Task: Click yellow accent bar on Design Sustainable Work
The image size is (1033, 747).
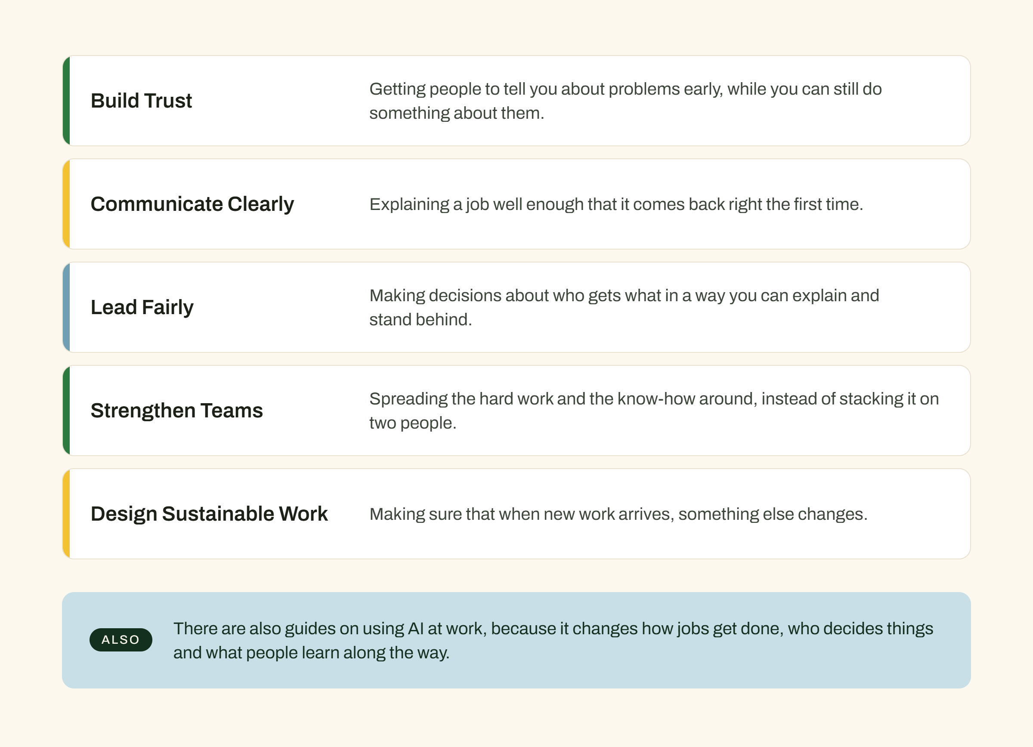Action: pyautogui.click(x=66, y=514)
